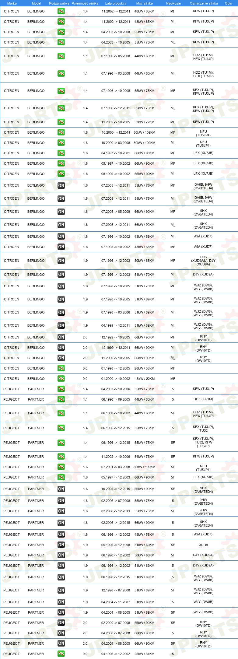This screenshot has height=659, width=238.
Task: Click petrol icon in Partner 25kW / 34KM row
Action: pyautogui.click(x=61, y=654)
